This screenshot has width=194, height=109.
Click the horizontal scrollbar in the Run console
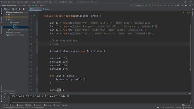click(x=37, y=103)
